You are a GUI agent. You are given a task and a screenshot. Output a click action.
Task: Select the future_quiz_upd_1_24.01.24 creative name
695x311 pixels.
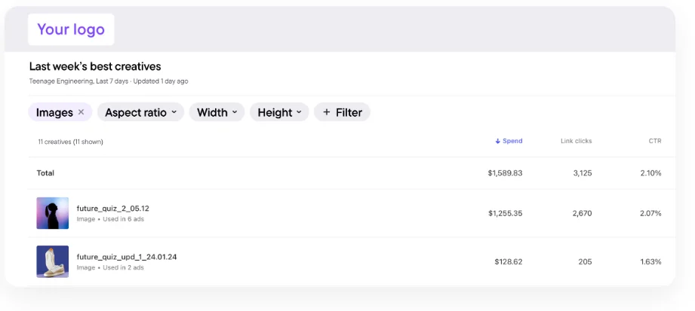coord(127,257)
